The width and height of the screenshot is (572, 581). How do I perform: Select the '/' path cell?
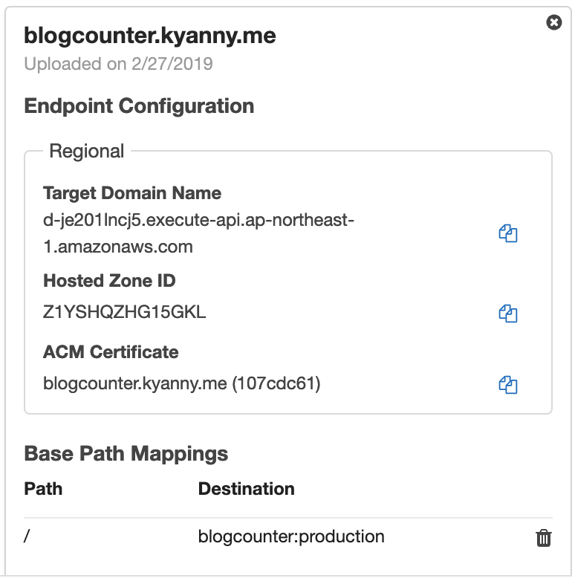[27, 536]
